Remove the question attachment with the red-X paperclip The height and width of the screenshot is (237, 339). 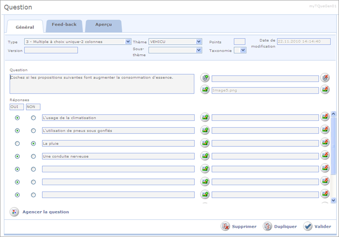[x=325, y=78]
